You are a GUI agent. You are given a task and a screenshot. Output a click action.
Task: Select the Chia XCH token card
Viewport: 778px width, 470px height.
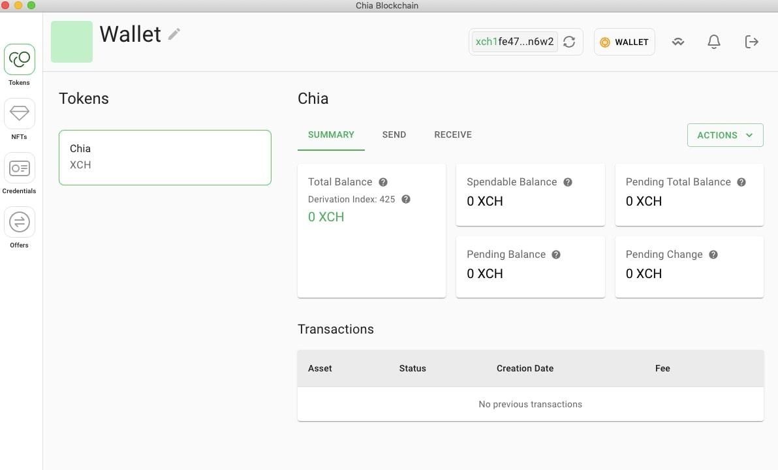164,157
